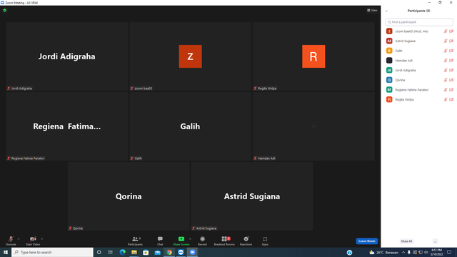
Task: Click the Start Video camera icon
Action: click(x=33, y=239)
